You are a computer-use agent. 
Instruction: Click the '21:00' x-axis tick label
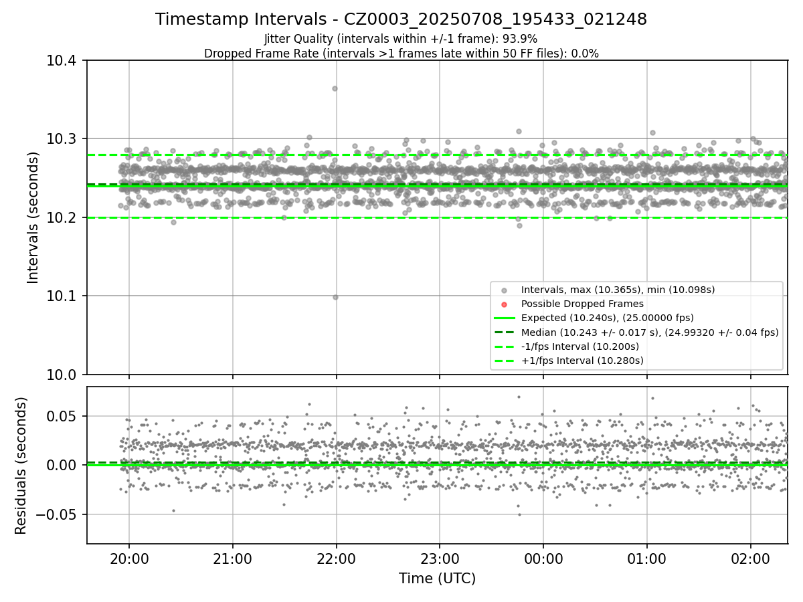(x=233, y=559)
